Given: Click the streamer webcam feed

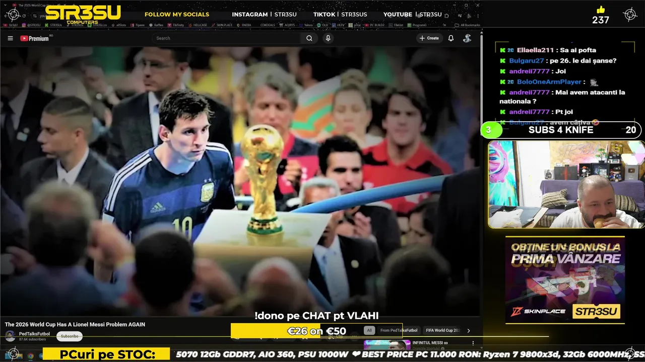Looking at the screenshot, I should pyautogui.click(x=566, y=185).
